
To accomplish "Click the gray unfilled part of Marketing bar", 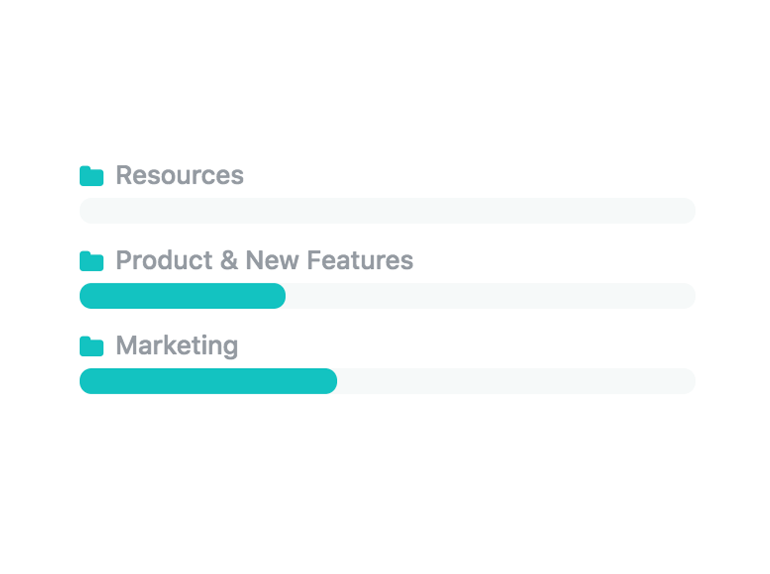I will pyautogui.click(x=516, y=381).
